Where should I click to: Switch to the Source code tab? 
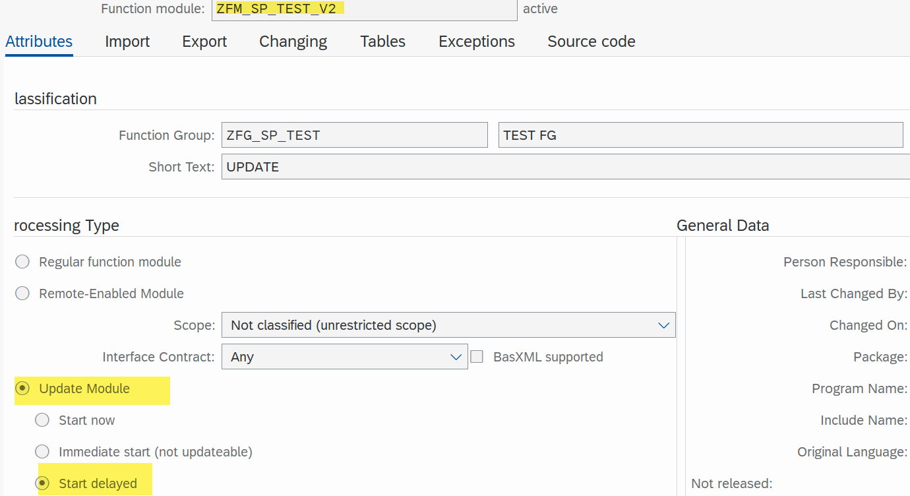point(591,41)
